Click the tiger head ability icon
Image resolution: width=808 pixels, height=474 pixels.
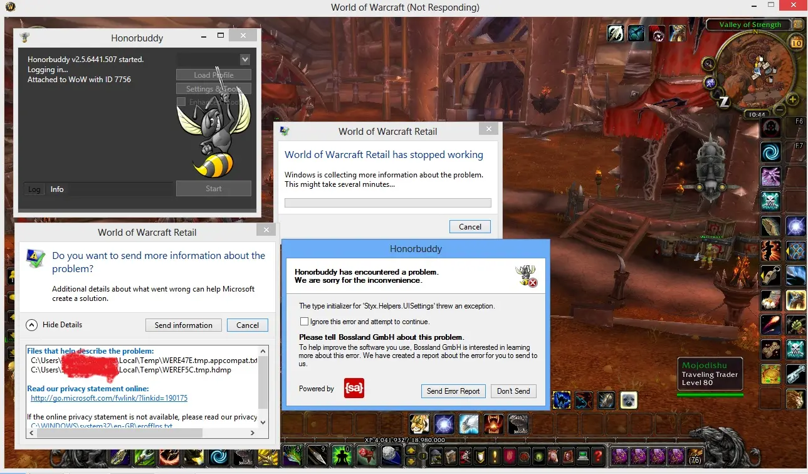(419, 424)
